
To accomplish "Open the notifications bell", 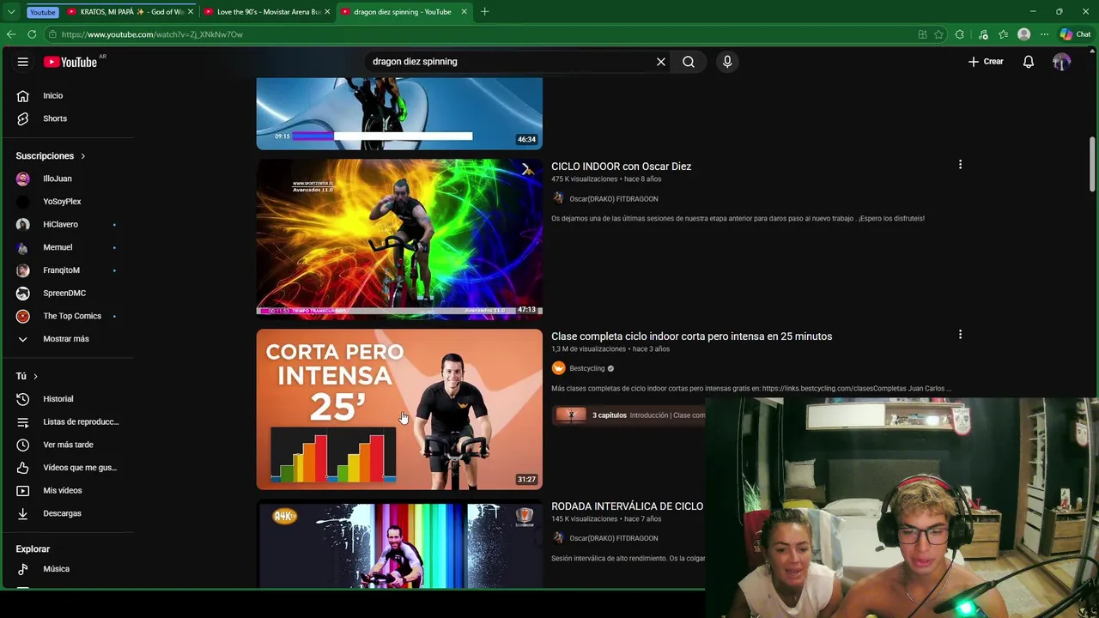I will point(1029,62).
